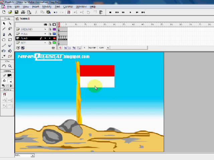The height and width of the screenshot is (160, 214).
Task: Select the Lasso tool
Action: [x=10, y=29]
